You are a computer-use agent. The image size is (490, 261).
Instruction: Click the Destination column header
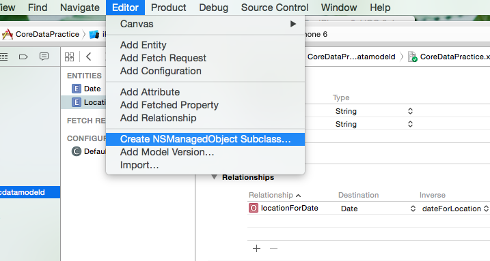[x=358, y=196]
